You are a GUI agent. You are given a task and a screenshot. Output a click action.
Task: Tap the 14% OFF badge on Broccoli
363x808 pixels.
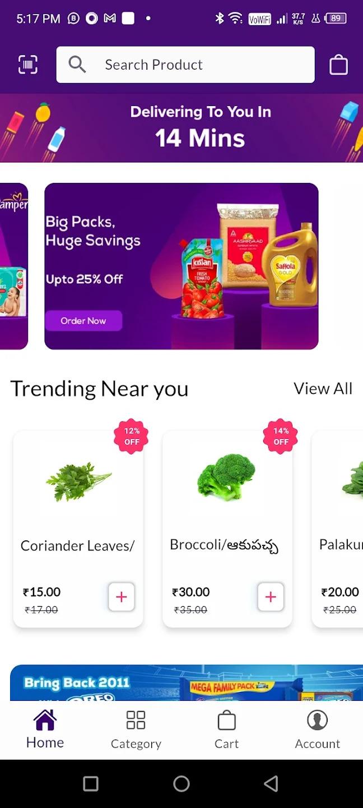[x=281, y=436]
